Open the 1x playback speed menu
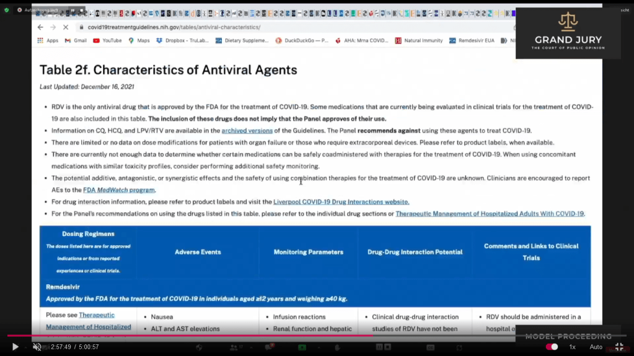The image size is (634, 356). point(573,347)
